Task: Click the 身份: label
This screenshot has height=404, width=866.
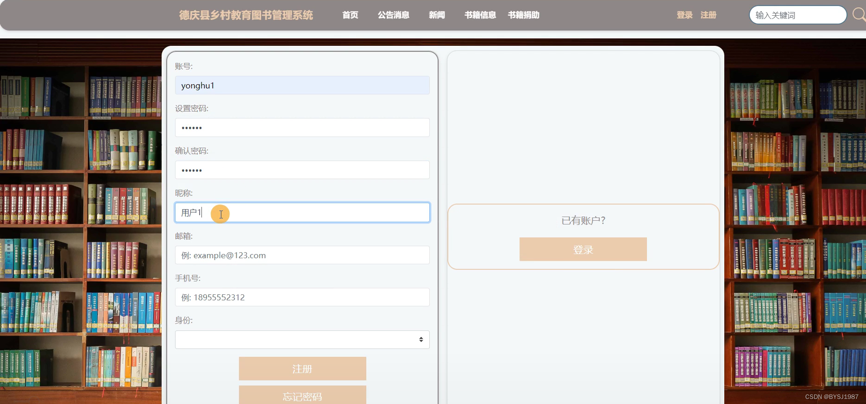Action: click(184, 320)
